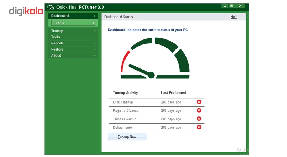This screenshot has width=287, height=157.
Task: Click the red error icon for Registry Cleanup
Action: (x=199, y=110)
